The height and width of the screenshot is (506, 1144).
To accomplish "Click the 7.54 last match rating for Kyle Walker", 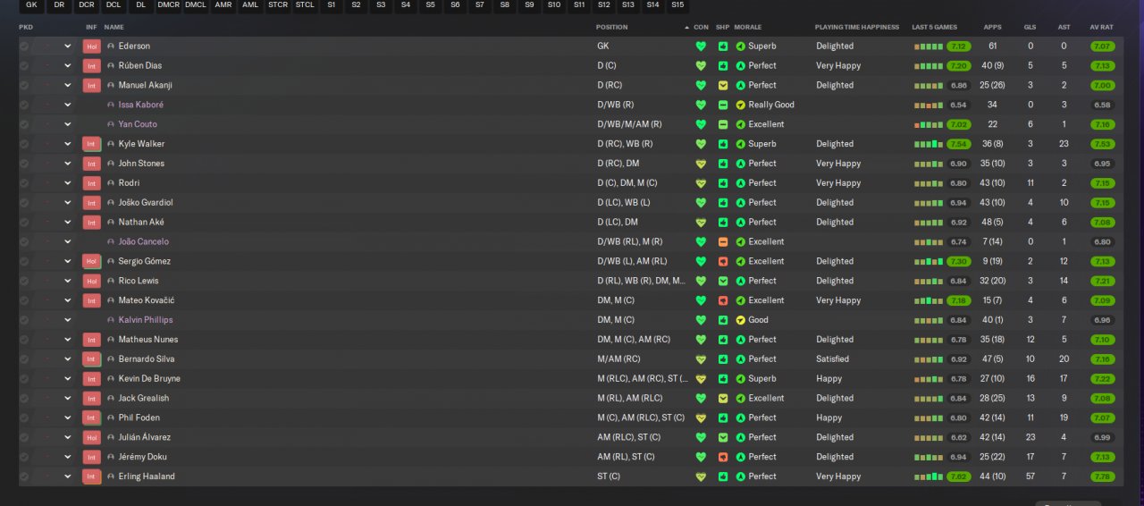I will 958,144.
